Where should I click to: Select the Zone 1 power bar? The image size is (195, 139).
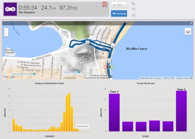coord(114,112)
